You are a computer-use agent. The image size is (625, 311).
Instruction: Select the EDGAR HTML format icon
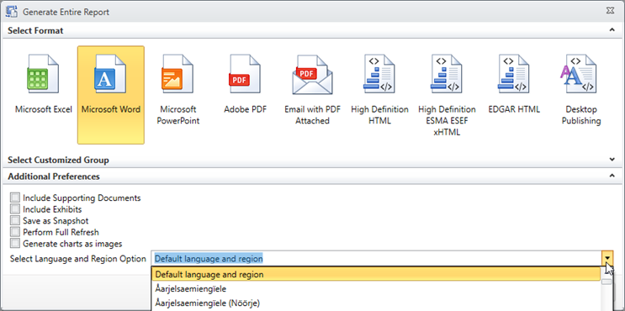point(513,75)
